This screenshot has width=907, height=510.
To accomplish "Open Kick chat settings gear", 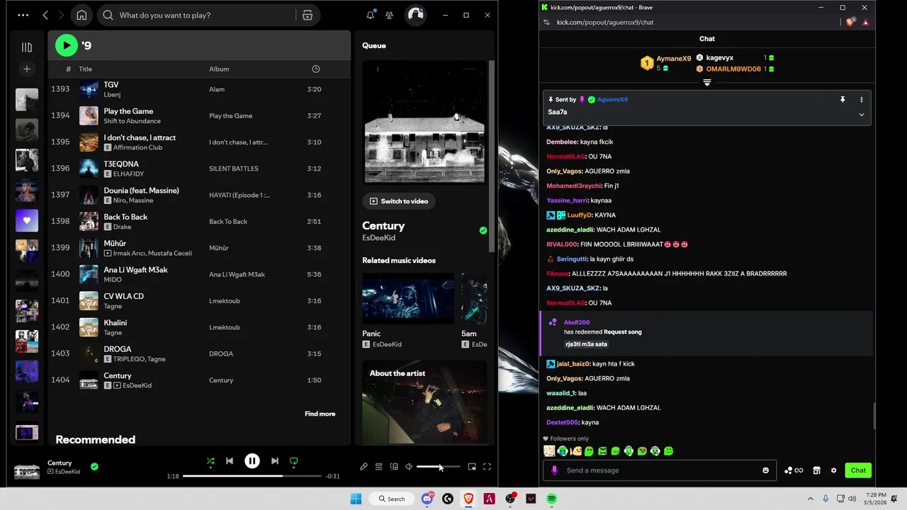I will point(833,470).
